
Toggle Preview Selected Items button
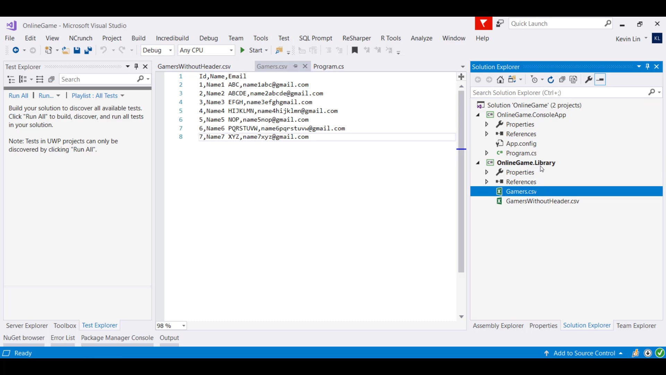pyautogui.click(x=600, y=80)
